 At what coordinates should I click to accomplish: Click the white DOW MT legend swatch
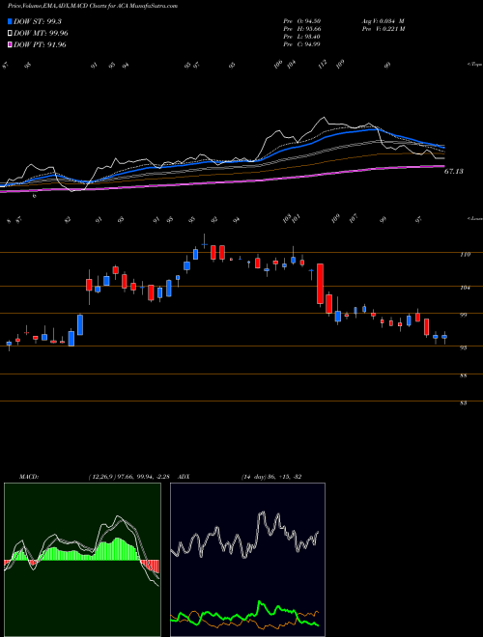pyautogui.click(x=10, y=34)
